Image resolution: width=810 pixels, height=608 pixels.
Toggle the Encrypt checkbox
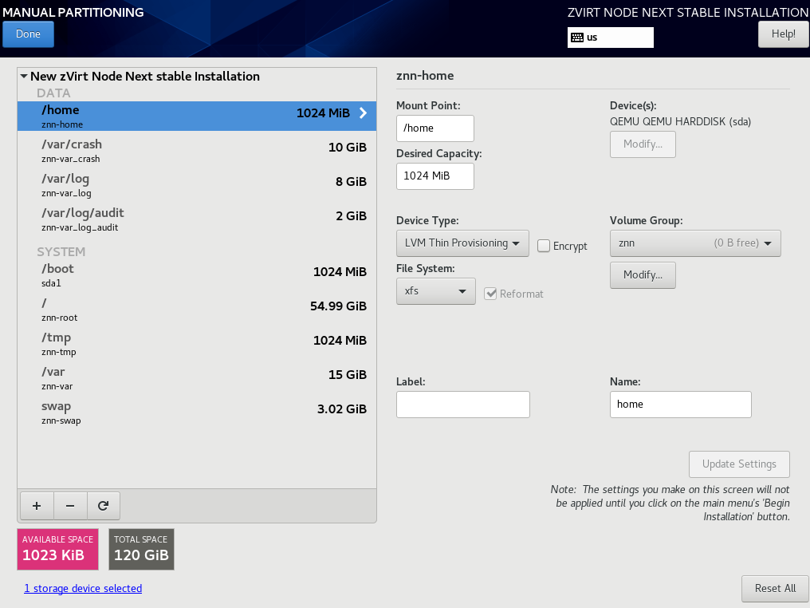[544, 246]
